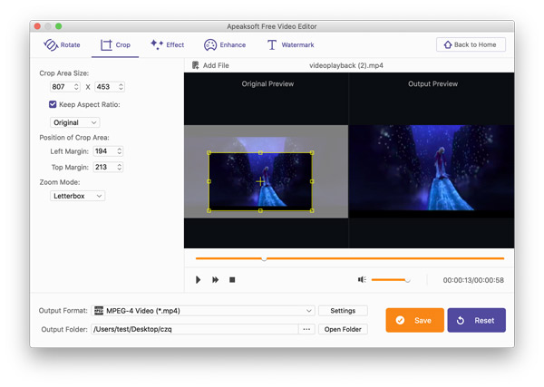Expand the Letterbox zoom mode dropdown
This screenshot has height=387, width=544.
tap(77, 196)
